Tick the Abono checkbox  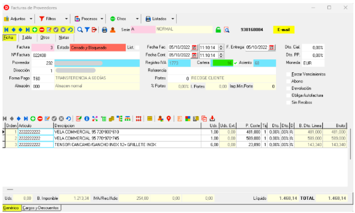[288, 81]
